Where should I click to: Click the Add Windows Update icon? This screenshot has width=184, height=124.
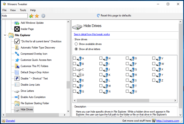point(17,23)
